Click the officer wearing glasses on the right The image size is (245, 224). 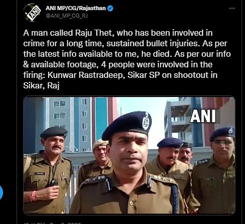point(217,170)
